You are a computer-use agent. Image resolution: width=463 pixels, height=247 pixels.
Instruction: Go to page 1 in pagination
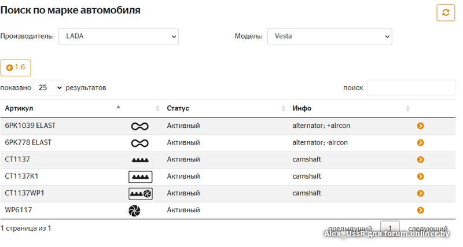[x=389, y=228]
